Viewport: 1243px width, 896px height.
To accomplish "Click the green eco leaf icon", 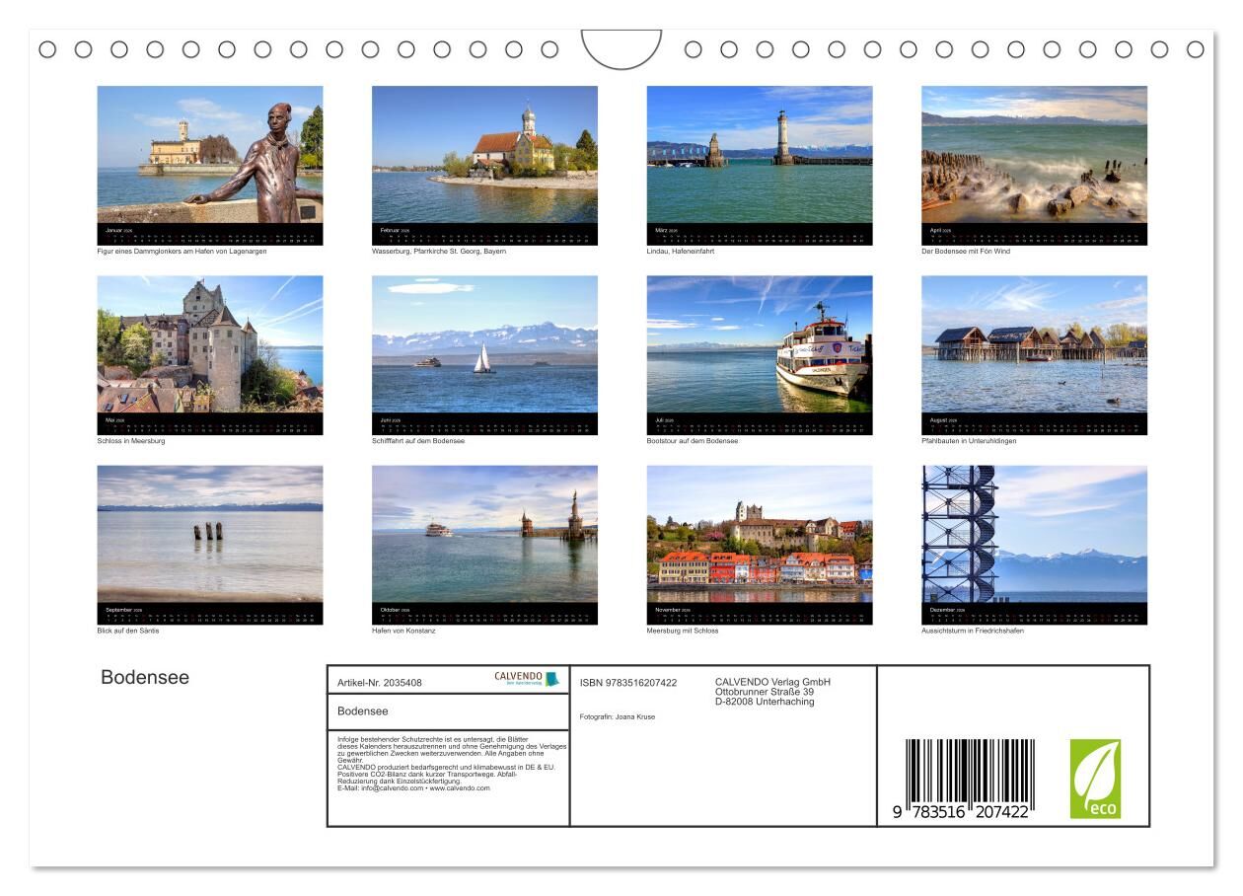I will tap(1095, 779).
